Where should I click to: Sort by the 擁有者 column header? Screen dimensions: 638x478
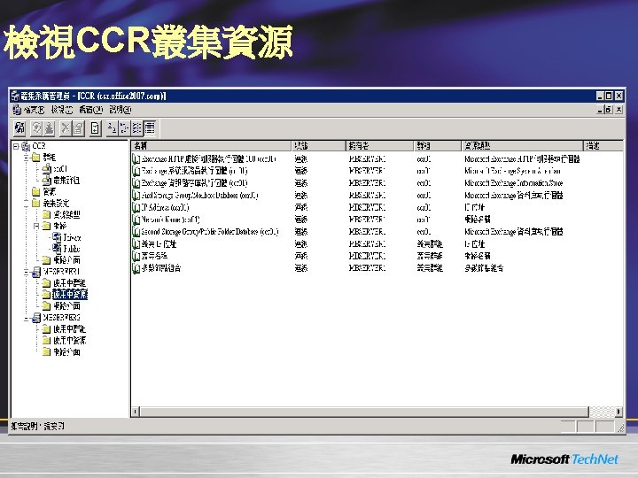coord(379,145)
